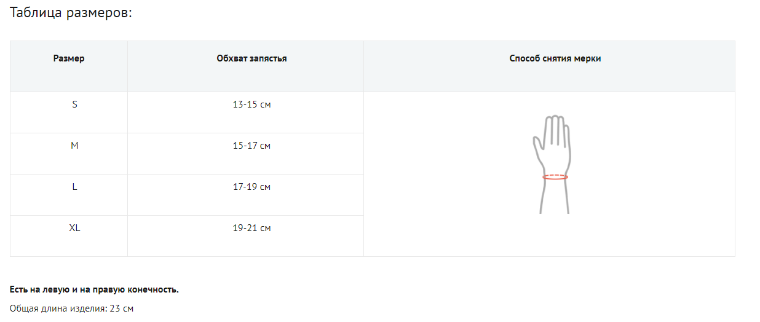This screenshot has width=760, height=322.
Task: Click the "Размер" column header
Action: point(69,59)
